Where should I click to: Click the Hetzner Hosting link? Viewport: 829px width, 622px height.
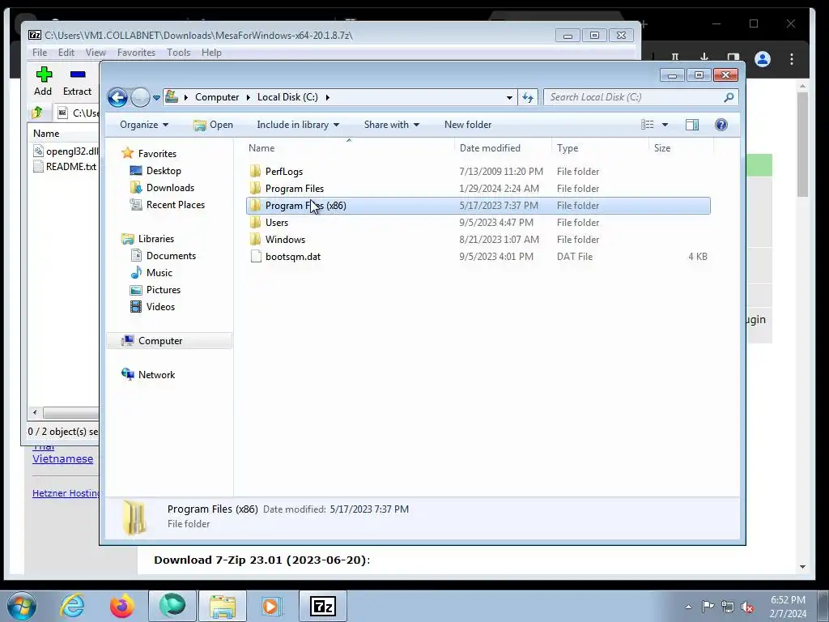click(x=66, y=493)
